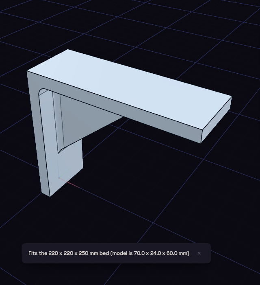The width and height of the screenshot is (260, 285).
Task: Dismiss the bed fit notification
Action: click(x=199, y=253)
